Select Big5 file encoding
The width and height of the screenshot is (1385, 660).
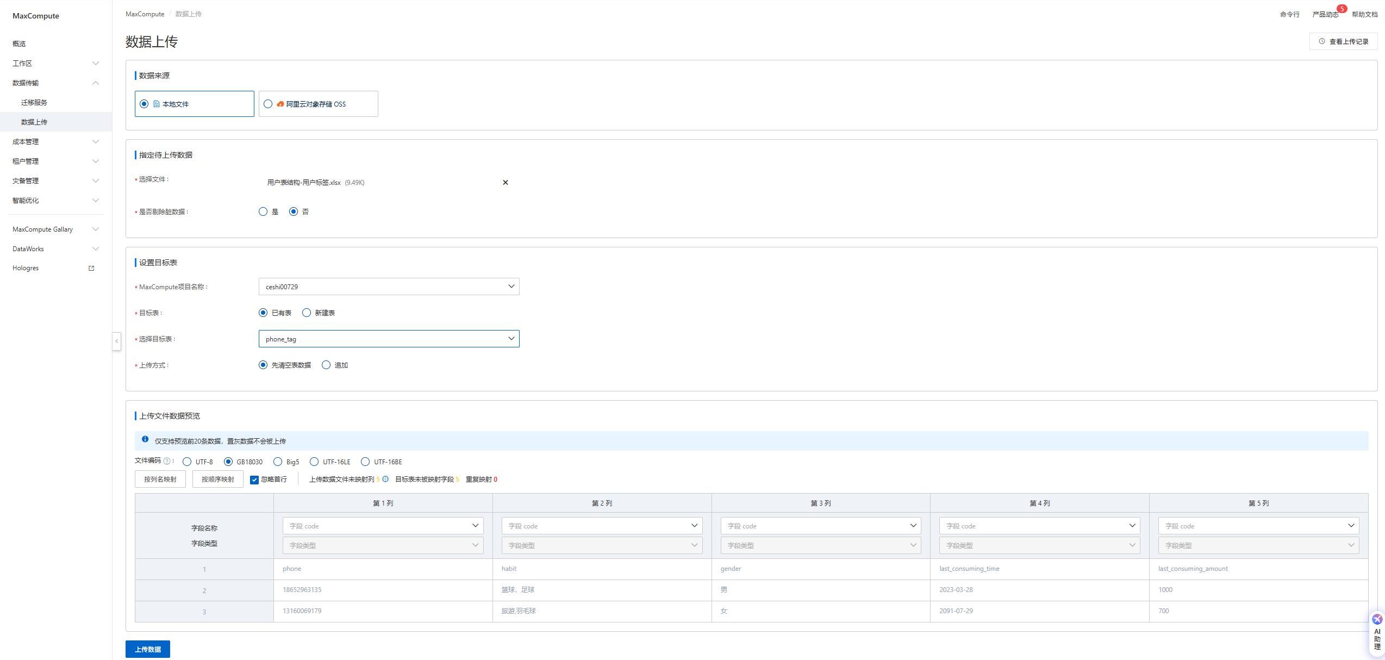click(278, 462)
